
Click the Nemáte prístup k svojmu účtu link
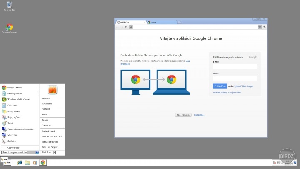coord(227,93)
